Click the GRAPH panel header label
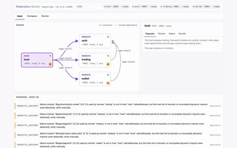Viewport: 237px width, 148px height. 20,25
